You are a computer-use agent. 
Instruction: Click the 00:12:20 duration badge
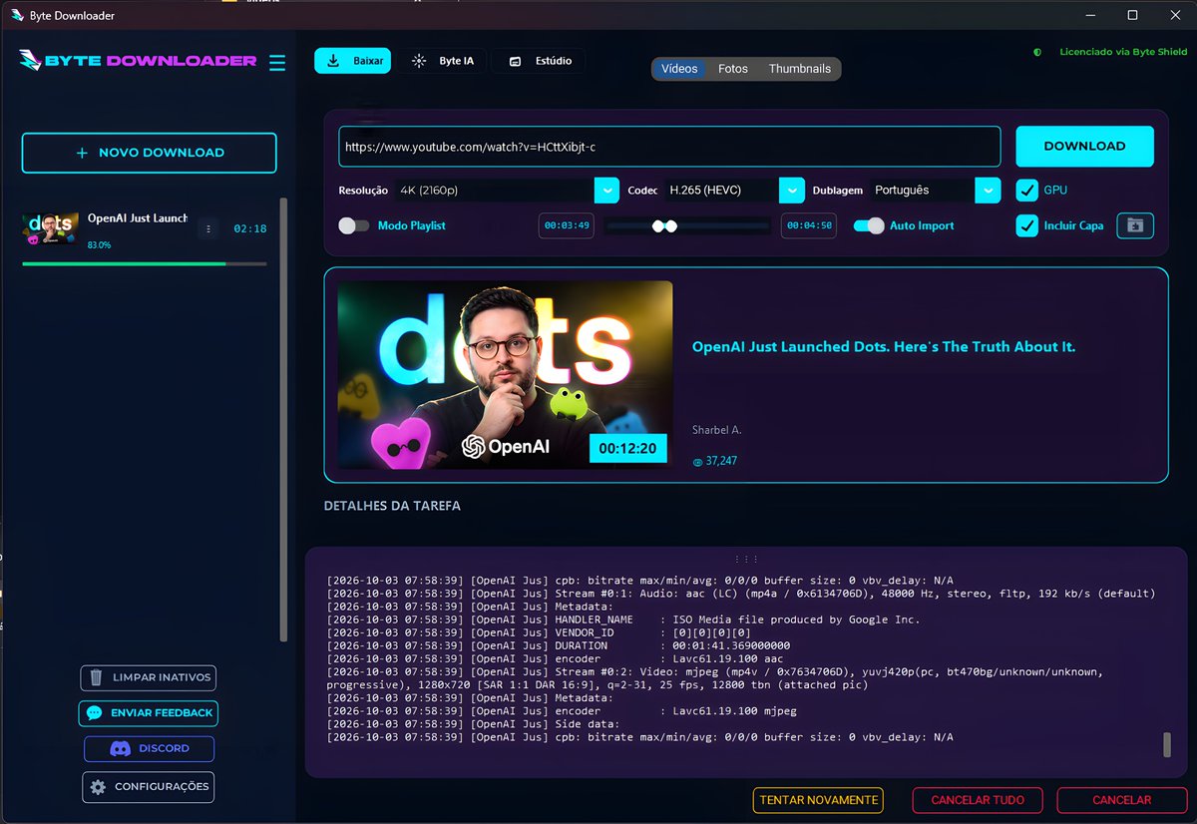point(627,449)
